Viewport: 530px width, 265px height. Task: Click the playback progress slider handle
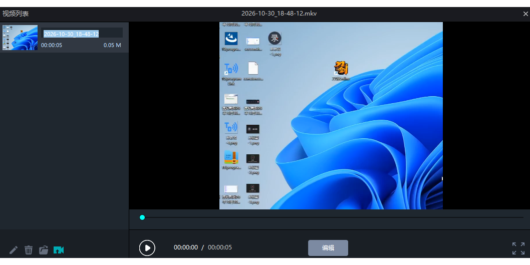[142, 217]
